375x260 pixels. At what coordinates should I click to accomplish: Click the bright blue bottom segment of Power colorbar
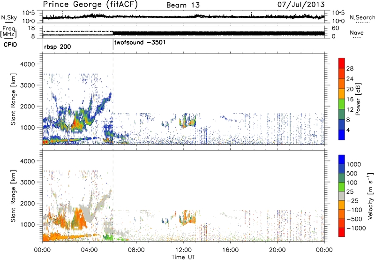(342, 135)
